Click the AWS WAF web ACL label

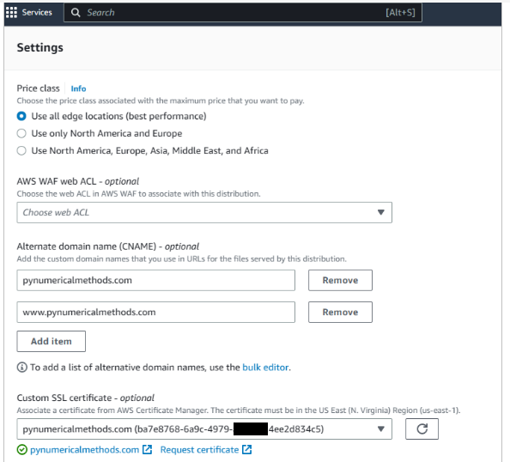[78, 181]
